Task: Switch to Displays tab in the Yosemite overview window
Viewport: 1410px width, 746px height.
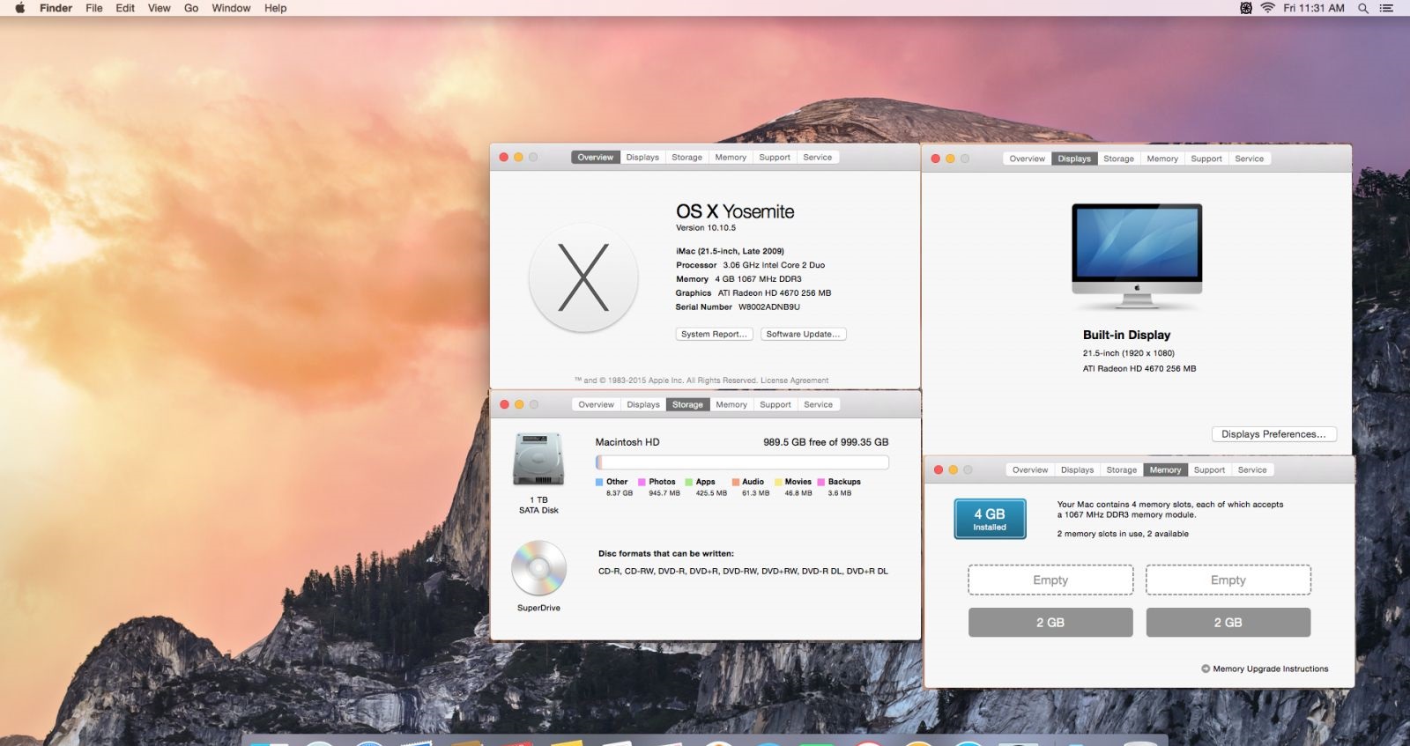Action: 642,158
